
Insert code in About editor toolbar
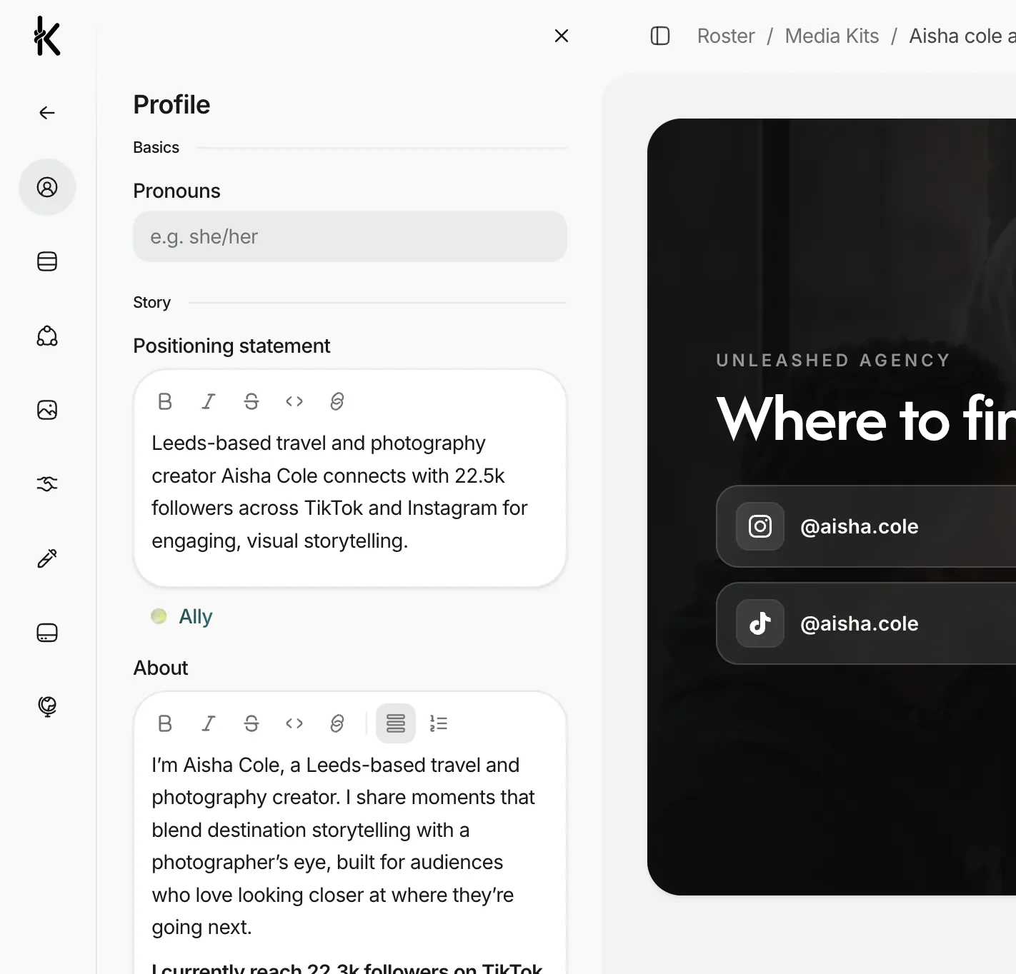pyautogui.click(x=294, y=723)
